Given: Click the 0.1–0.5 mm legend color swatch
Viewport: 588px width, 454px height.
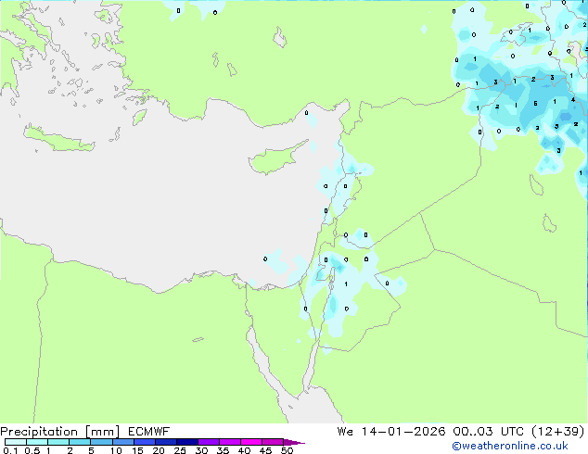Looking at the screenshot, I should (x=16, y=442).
